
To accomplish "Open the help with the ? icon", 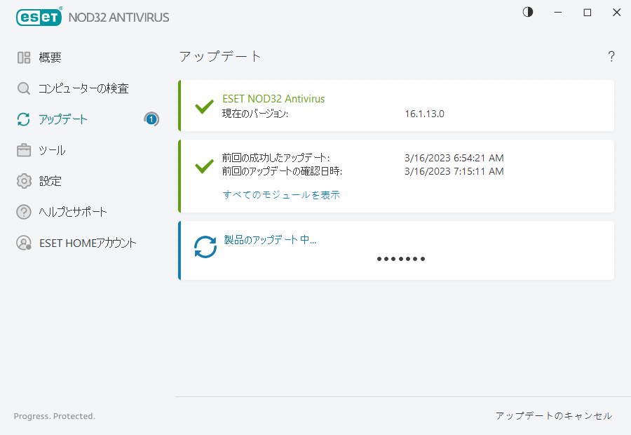I will pos(611,56).
